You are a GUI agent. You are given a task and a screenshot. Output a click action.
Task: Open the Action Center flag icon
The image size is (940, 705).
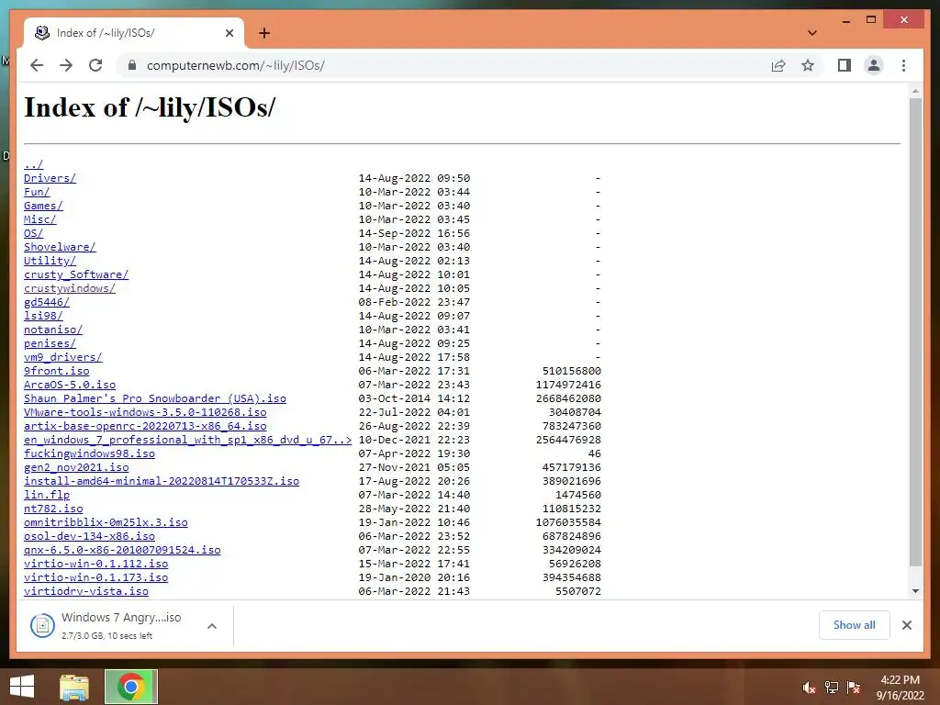click(854, 688)
